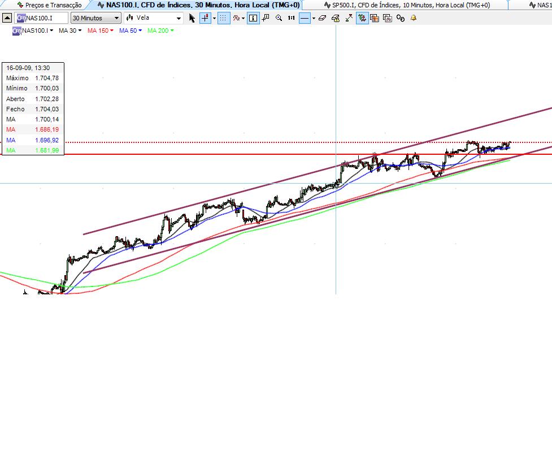This screenshot has height=452, width=552.
Task: Open the price alert bell
Action: [414, 18]
